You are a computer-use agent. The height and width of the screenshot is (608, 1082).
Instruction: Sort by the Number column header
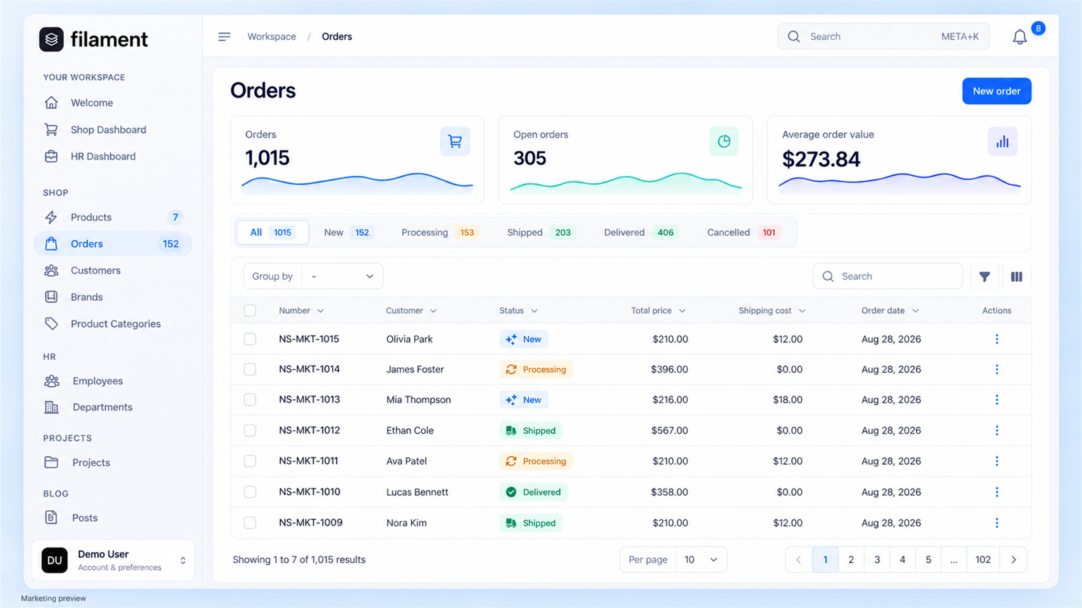pyautogui.click(x=301, y=311)
